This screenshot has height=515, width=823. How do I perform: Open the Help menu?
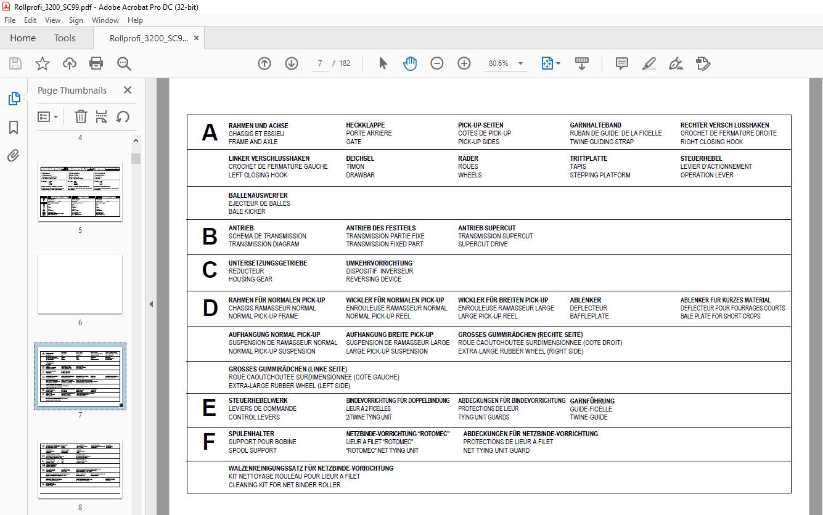[136, 20]
